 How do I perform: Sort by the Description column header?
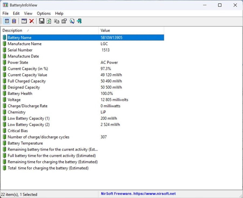pyautogui.click(x=50, y=30)
